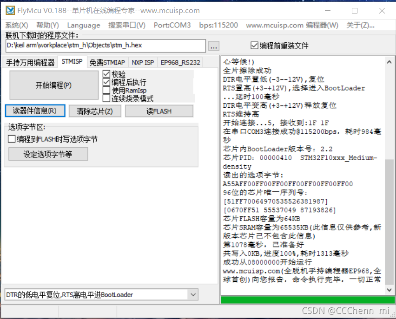Click the 读FLASH button
The height and width of the screenshot is (319, 396).
(x=159, y=111)
